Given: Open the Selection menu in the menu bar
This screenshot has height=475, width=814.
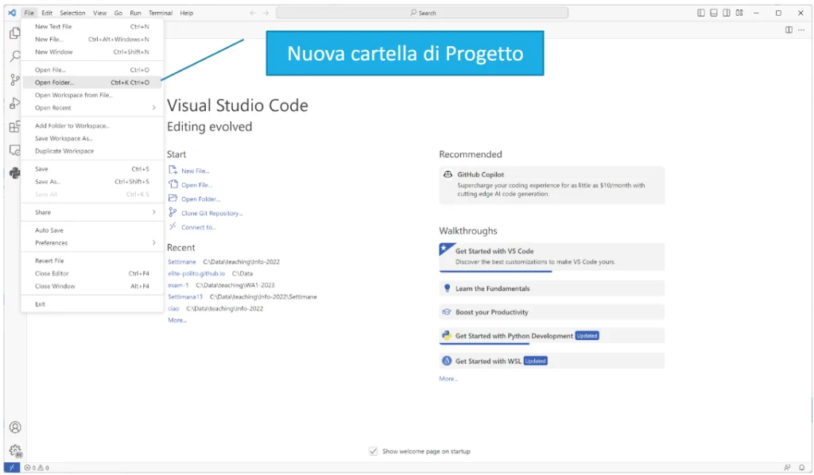Looking at the screenshot, I should coord(72,13).
